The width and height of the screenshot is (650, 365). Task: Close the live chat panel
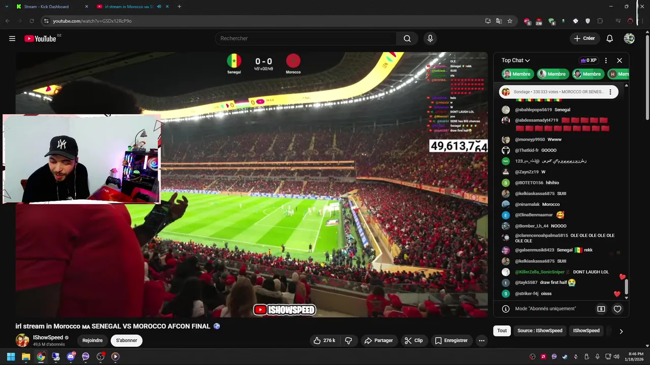click(620, 60)
